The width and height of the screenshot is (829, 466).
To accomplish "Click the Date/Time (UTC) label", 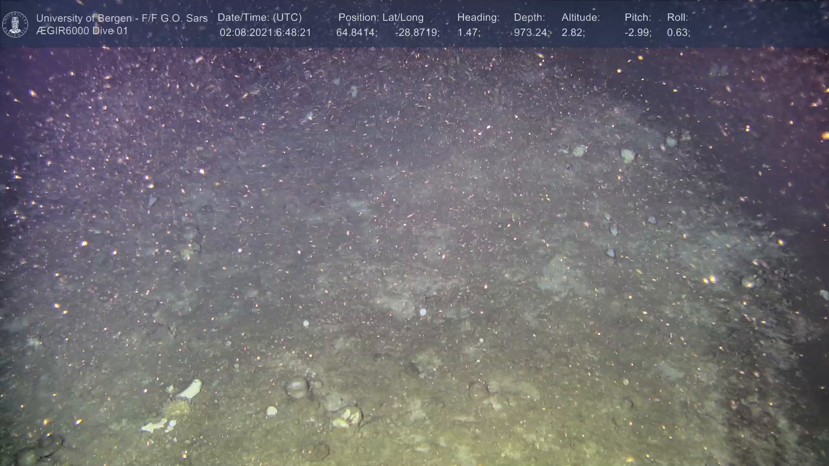I will click(x=259, y=17).
